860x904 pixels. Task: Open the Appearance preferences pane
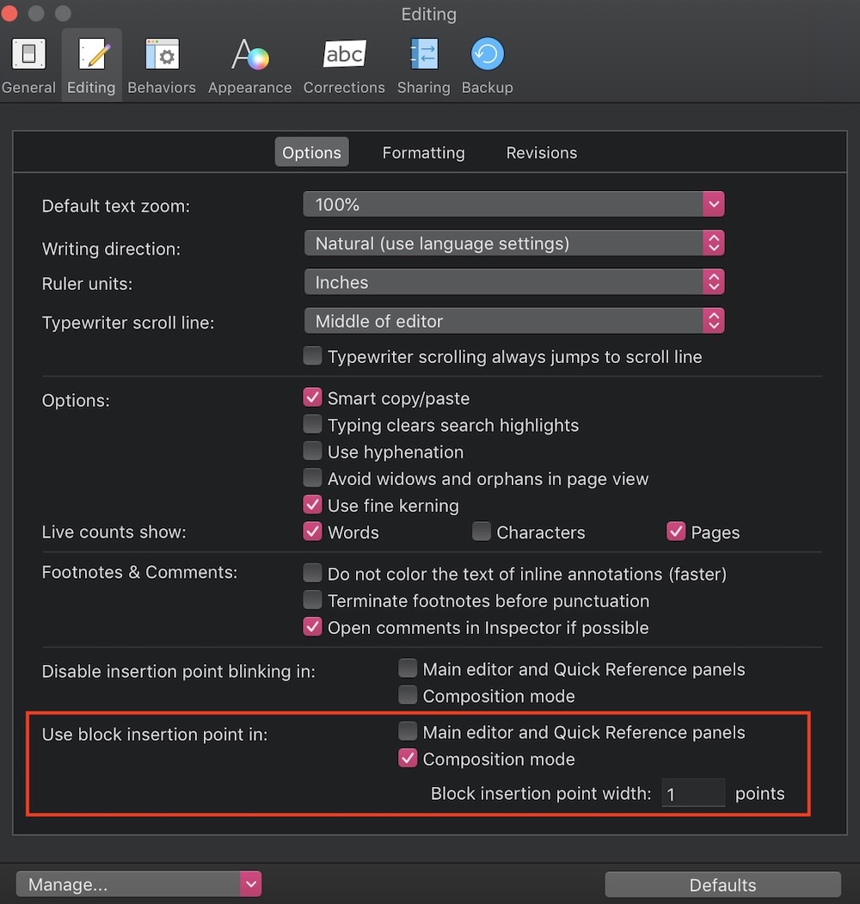[x=249, y=65]
